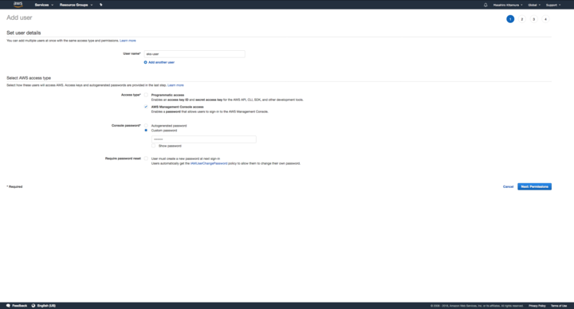Select Autogenerated password option
The width and height of the screenshot is (574, 309).
[x=146, y=125]
